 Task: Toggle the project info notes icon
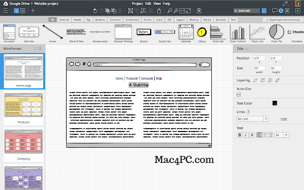(287, 10)
